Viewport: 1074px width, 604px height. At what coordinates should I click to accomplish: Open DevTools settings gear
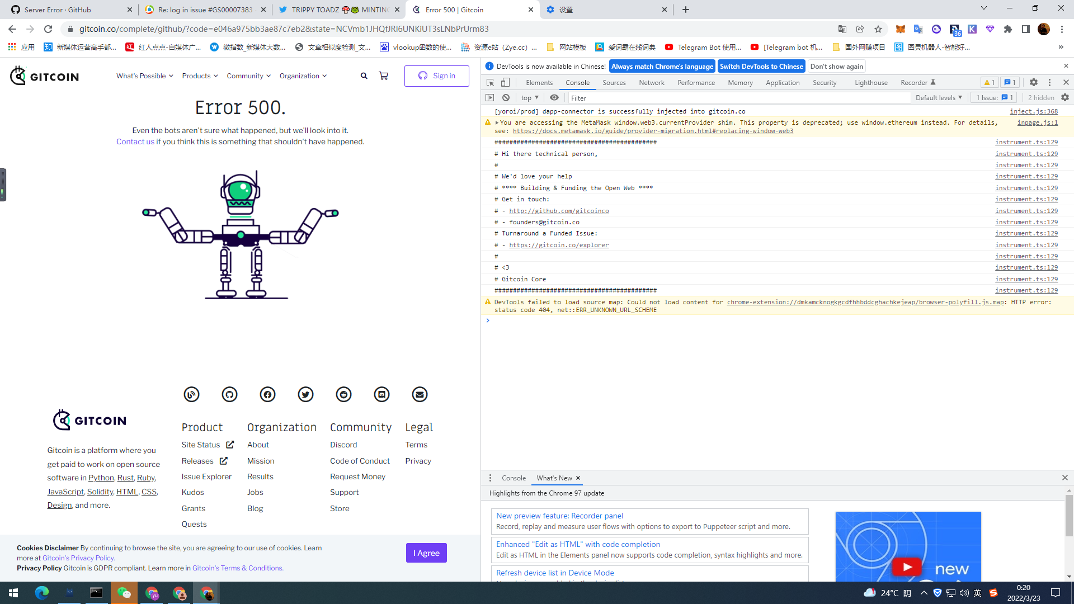pos(1034,83)
